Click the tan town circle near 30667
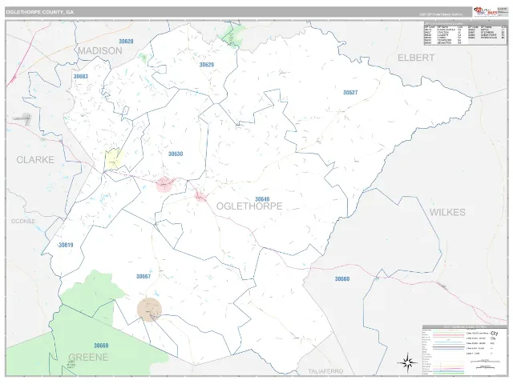Screen dimensions: 513x384 tap(150, 310)
